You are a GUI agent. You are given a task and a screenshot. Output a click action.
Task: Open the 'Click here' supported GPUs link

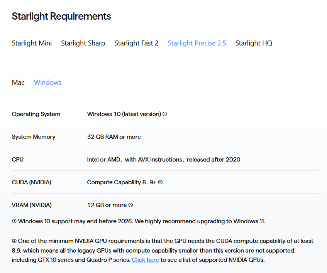pyautogui.click(x=146, y=260)
